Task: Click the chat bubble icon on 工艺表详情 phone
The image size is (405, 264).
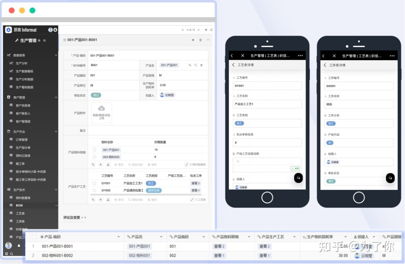Action: pos(298,178)
